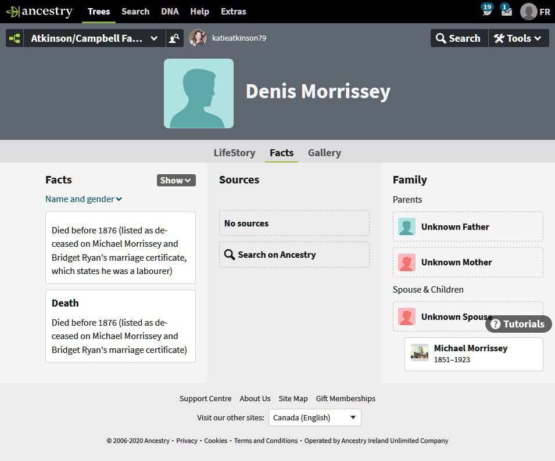Click the Search button with magnifier
555x461 pixels.
459,38
